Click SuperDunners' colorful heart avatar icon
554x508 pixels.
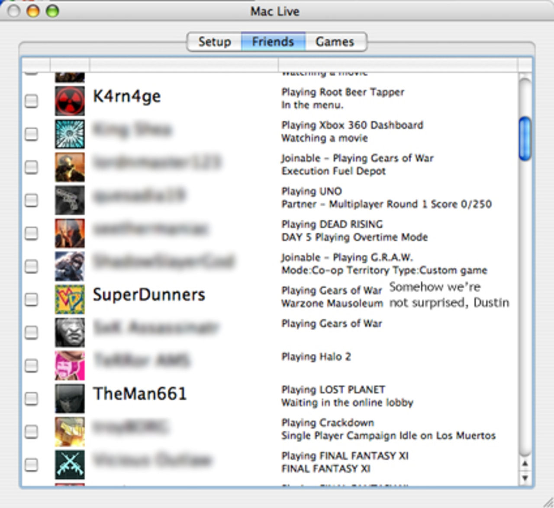[x=70, y=299]
